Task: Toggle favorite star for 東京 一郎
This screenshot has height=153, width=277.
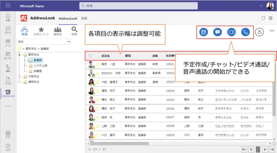Action: [98, 65]
